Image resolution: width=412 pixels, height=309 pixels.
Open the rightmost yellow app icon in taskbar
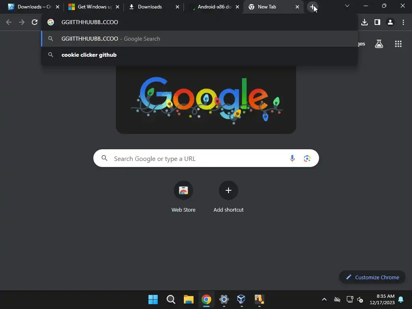click(x=260, y=299)
